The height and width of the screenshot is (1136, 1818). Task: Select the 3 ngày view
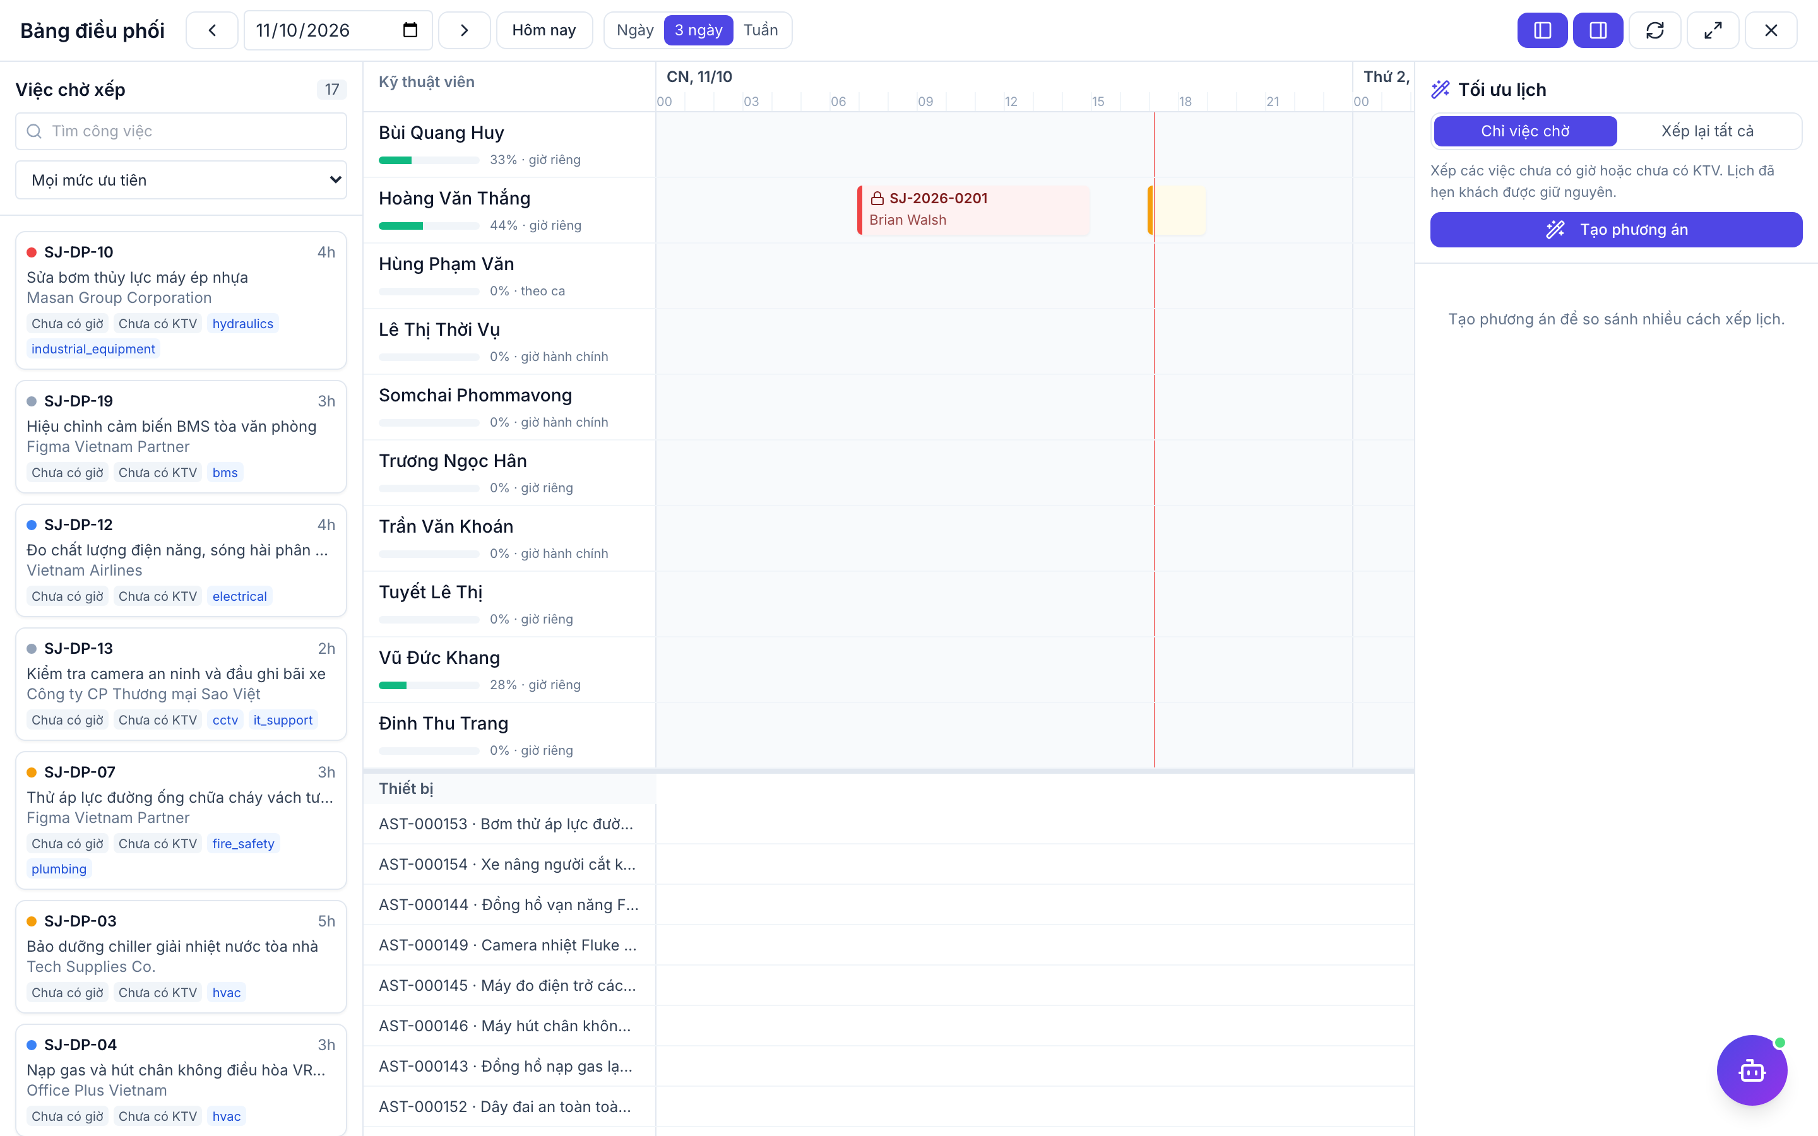[698, 30]
